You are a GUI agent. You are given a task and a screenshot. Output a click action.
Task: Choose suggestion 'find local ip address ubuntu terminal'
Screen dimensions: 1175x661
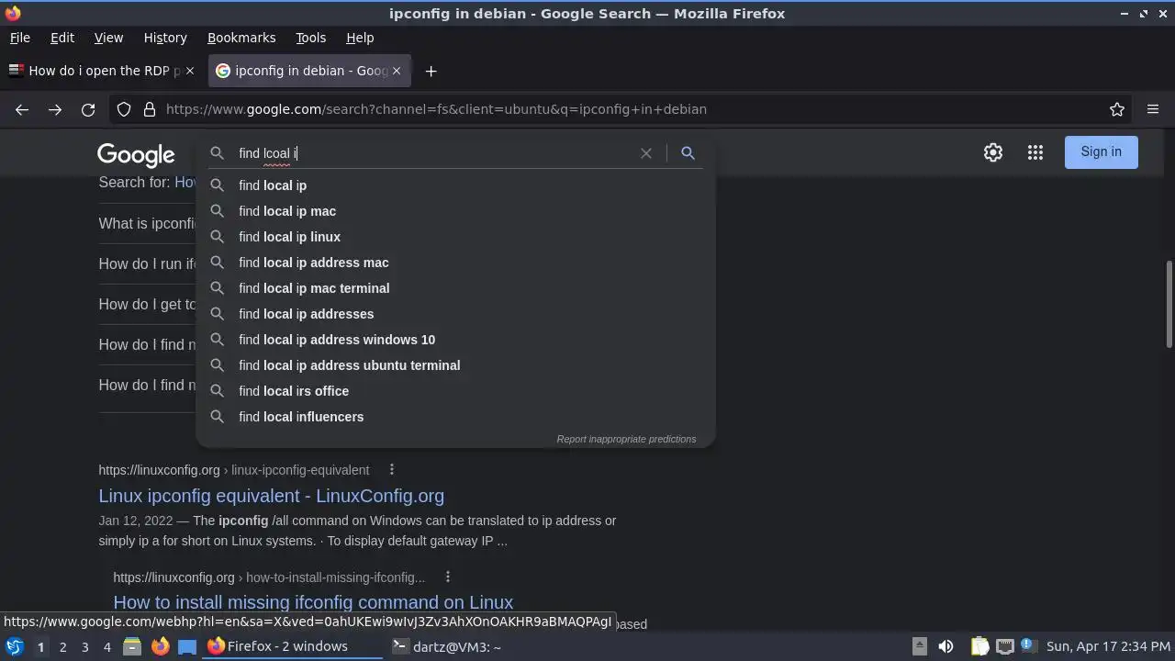coord(455,365)
